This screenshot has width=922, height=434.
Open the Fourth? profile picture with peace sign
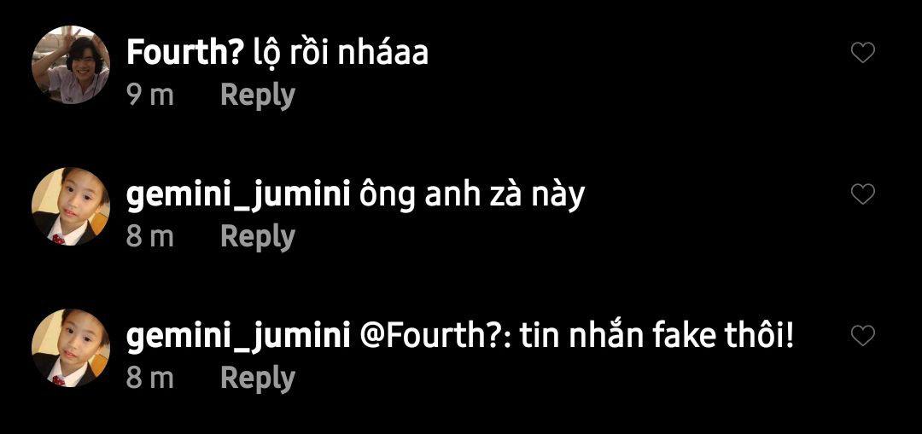point(71,65)
